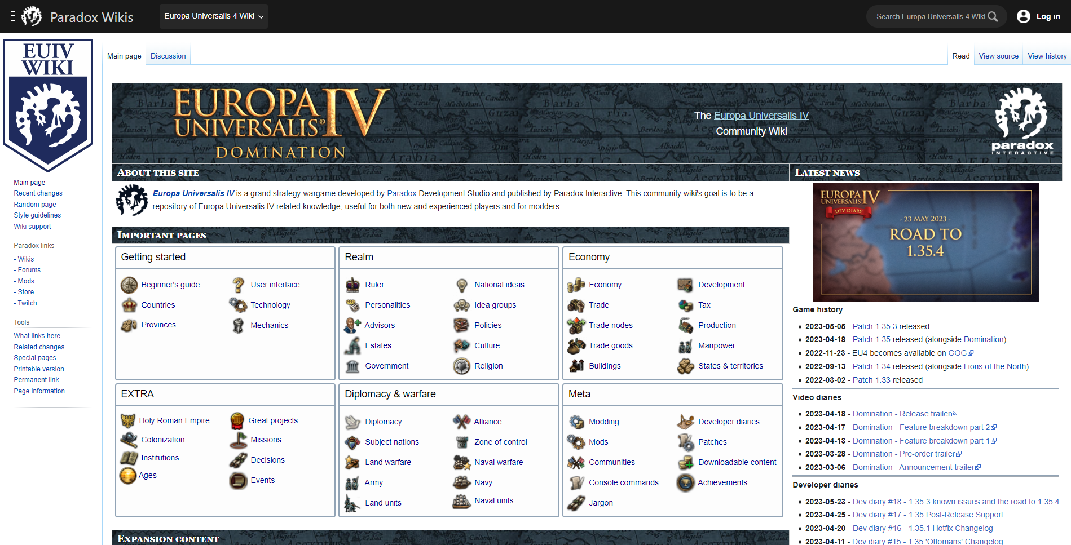The width and height of the screenshot is (1071, 545).
Task: Open the hamburger navigation menu
Action: point(12,16)
